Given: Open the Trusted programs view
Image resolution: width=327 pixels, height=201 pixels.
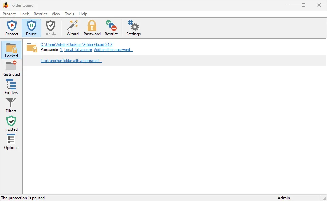Looking at the screenshot, I should pos(11,124).
